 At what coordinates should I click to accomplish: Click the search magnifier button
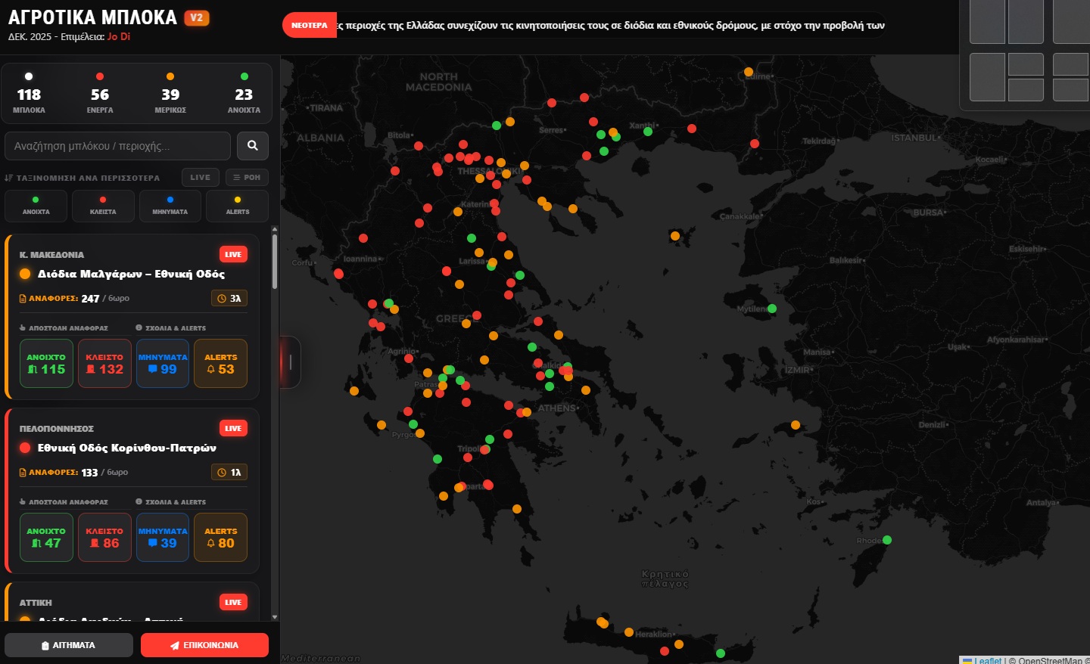[x=253, y=145]
